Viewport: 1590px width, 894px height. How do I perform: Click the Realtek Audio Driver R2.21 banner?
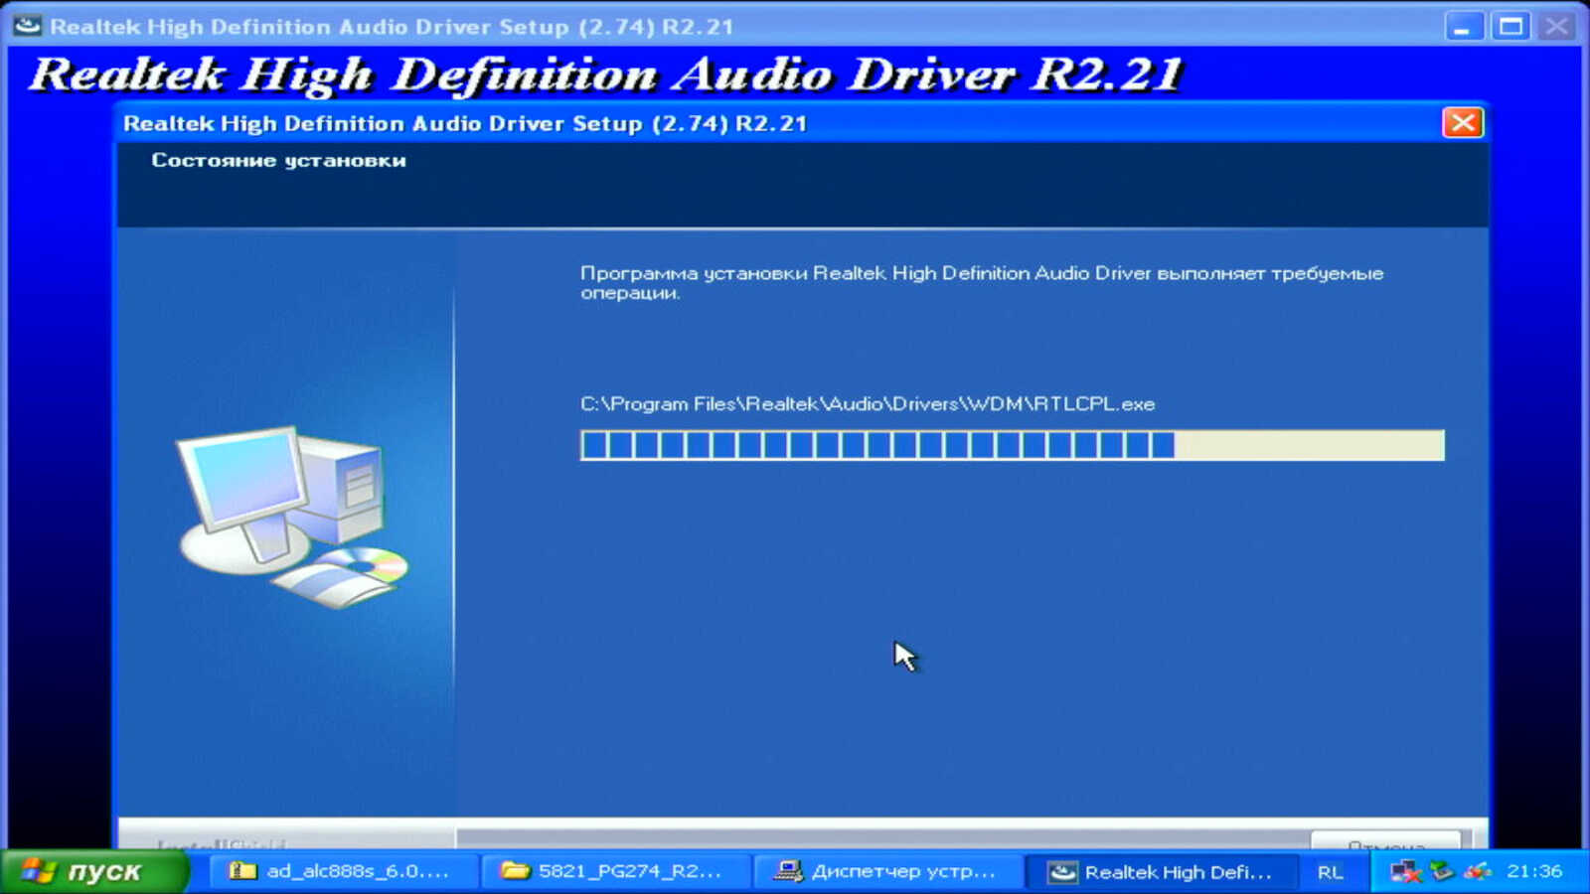(x=606, y=74)
